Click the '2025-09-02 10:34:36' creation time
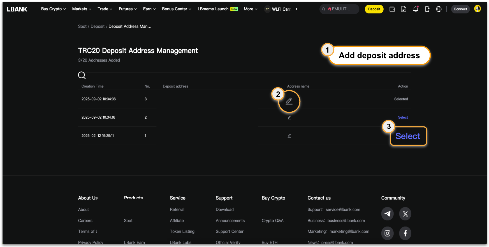489x247 pixels. 99,99
